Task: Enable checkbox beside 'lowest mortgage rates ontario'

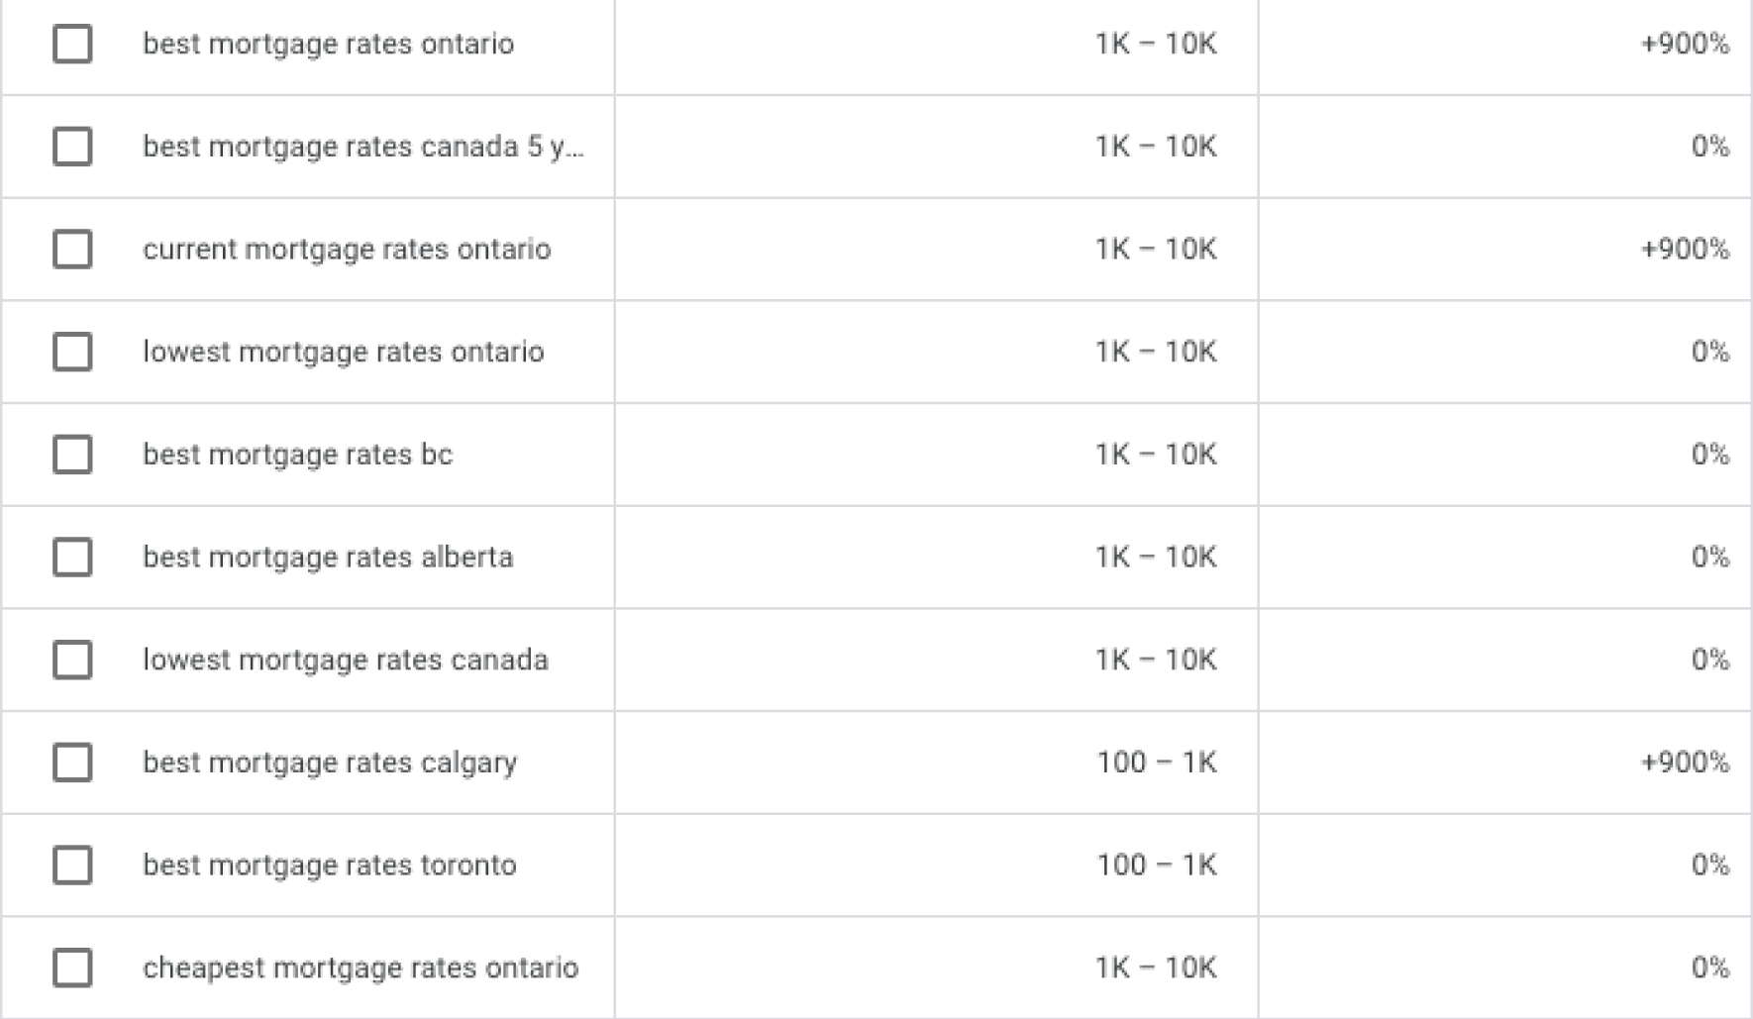Action: [72, 352]
